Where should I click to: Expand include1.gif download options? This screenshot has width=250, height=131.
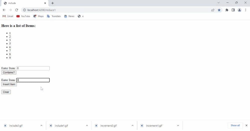[87, 125]
